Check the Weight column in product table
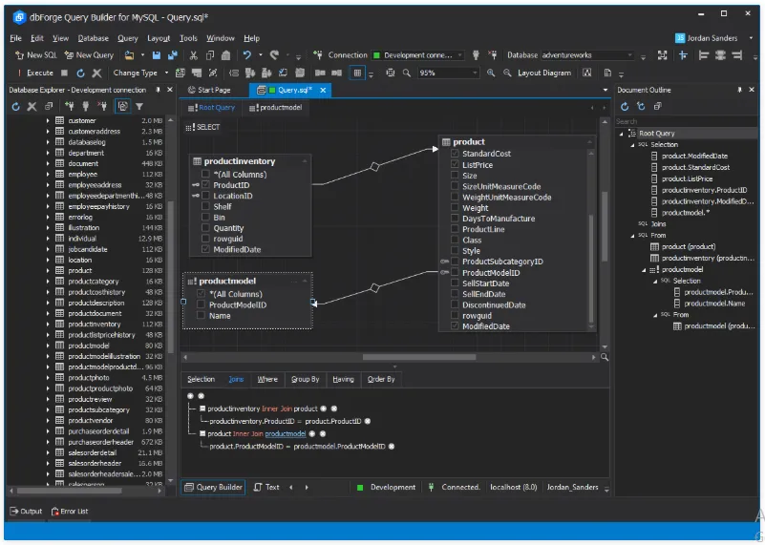765x545 pixels. [455, 208]
